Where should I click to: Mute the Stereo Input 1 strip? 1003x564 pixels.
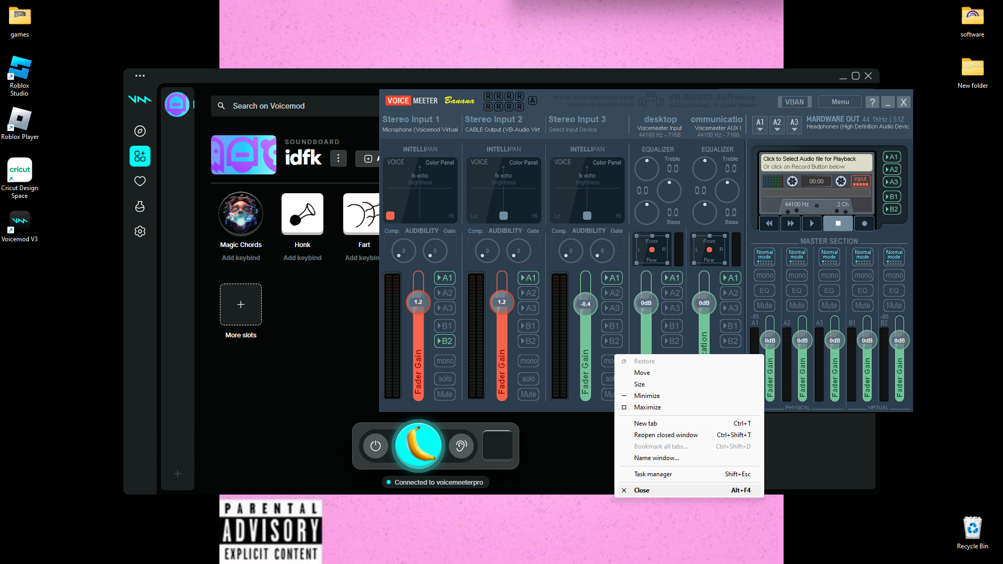(445, 394)
